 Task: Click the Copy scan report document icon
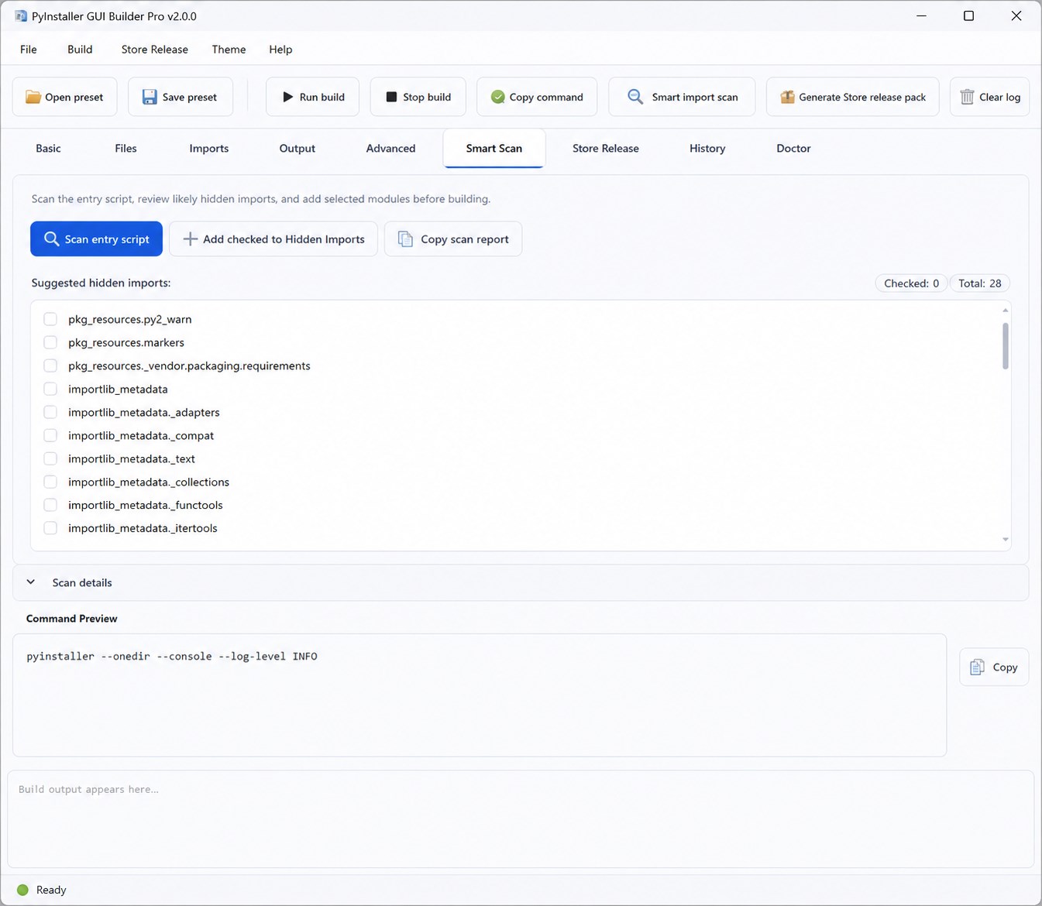coord(405,239)
